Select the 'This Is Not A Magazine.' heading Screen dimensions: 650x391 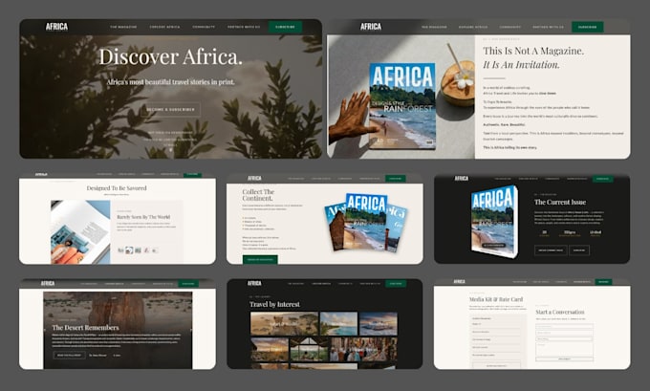pos(533,51)
